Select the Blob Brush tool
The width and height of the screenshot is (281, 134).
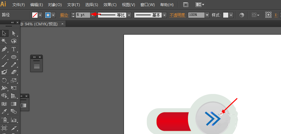click(4, 72)
